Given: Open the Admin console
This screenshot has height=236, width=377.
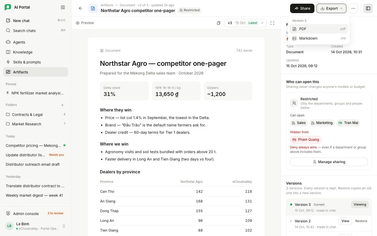Looking at the screenshot, I should tap(36, 213).
